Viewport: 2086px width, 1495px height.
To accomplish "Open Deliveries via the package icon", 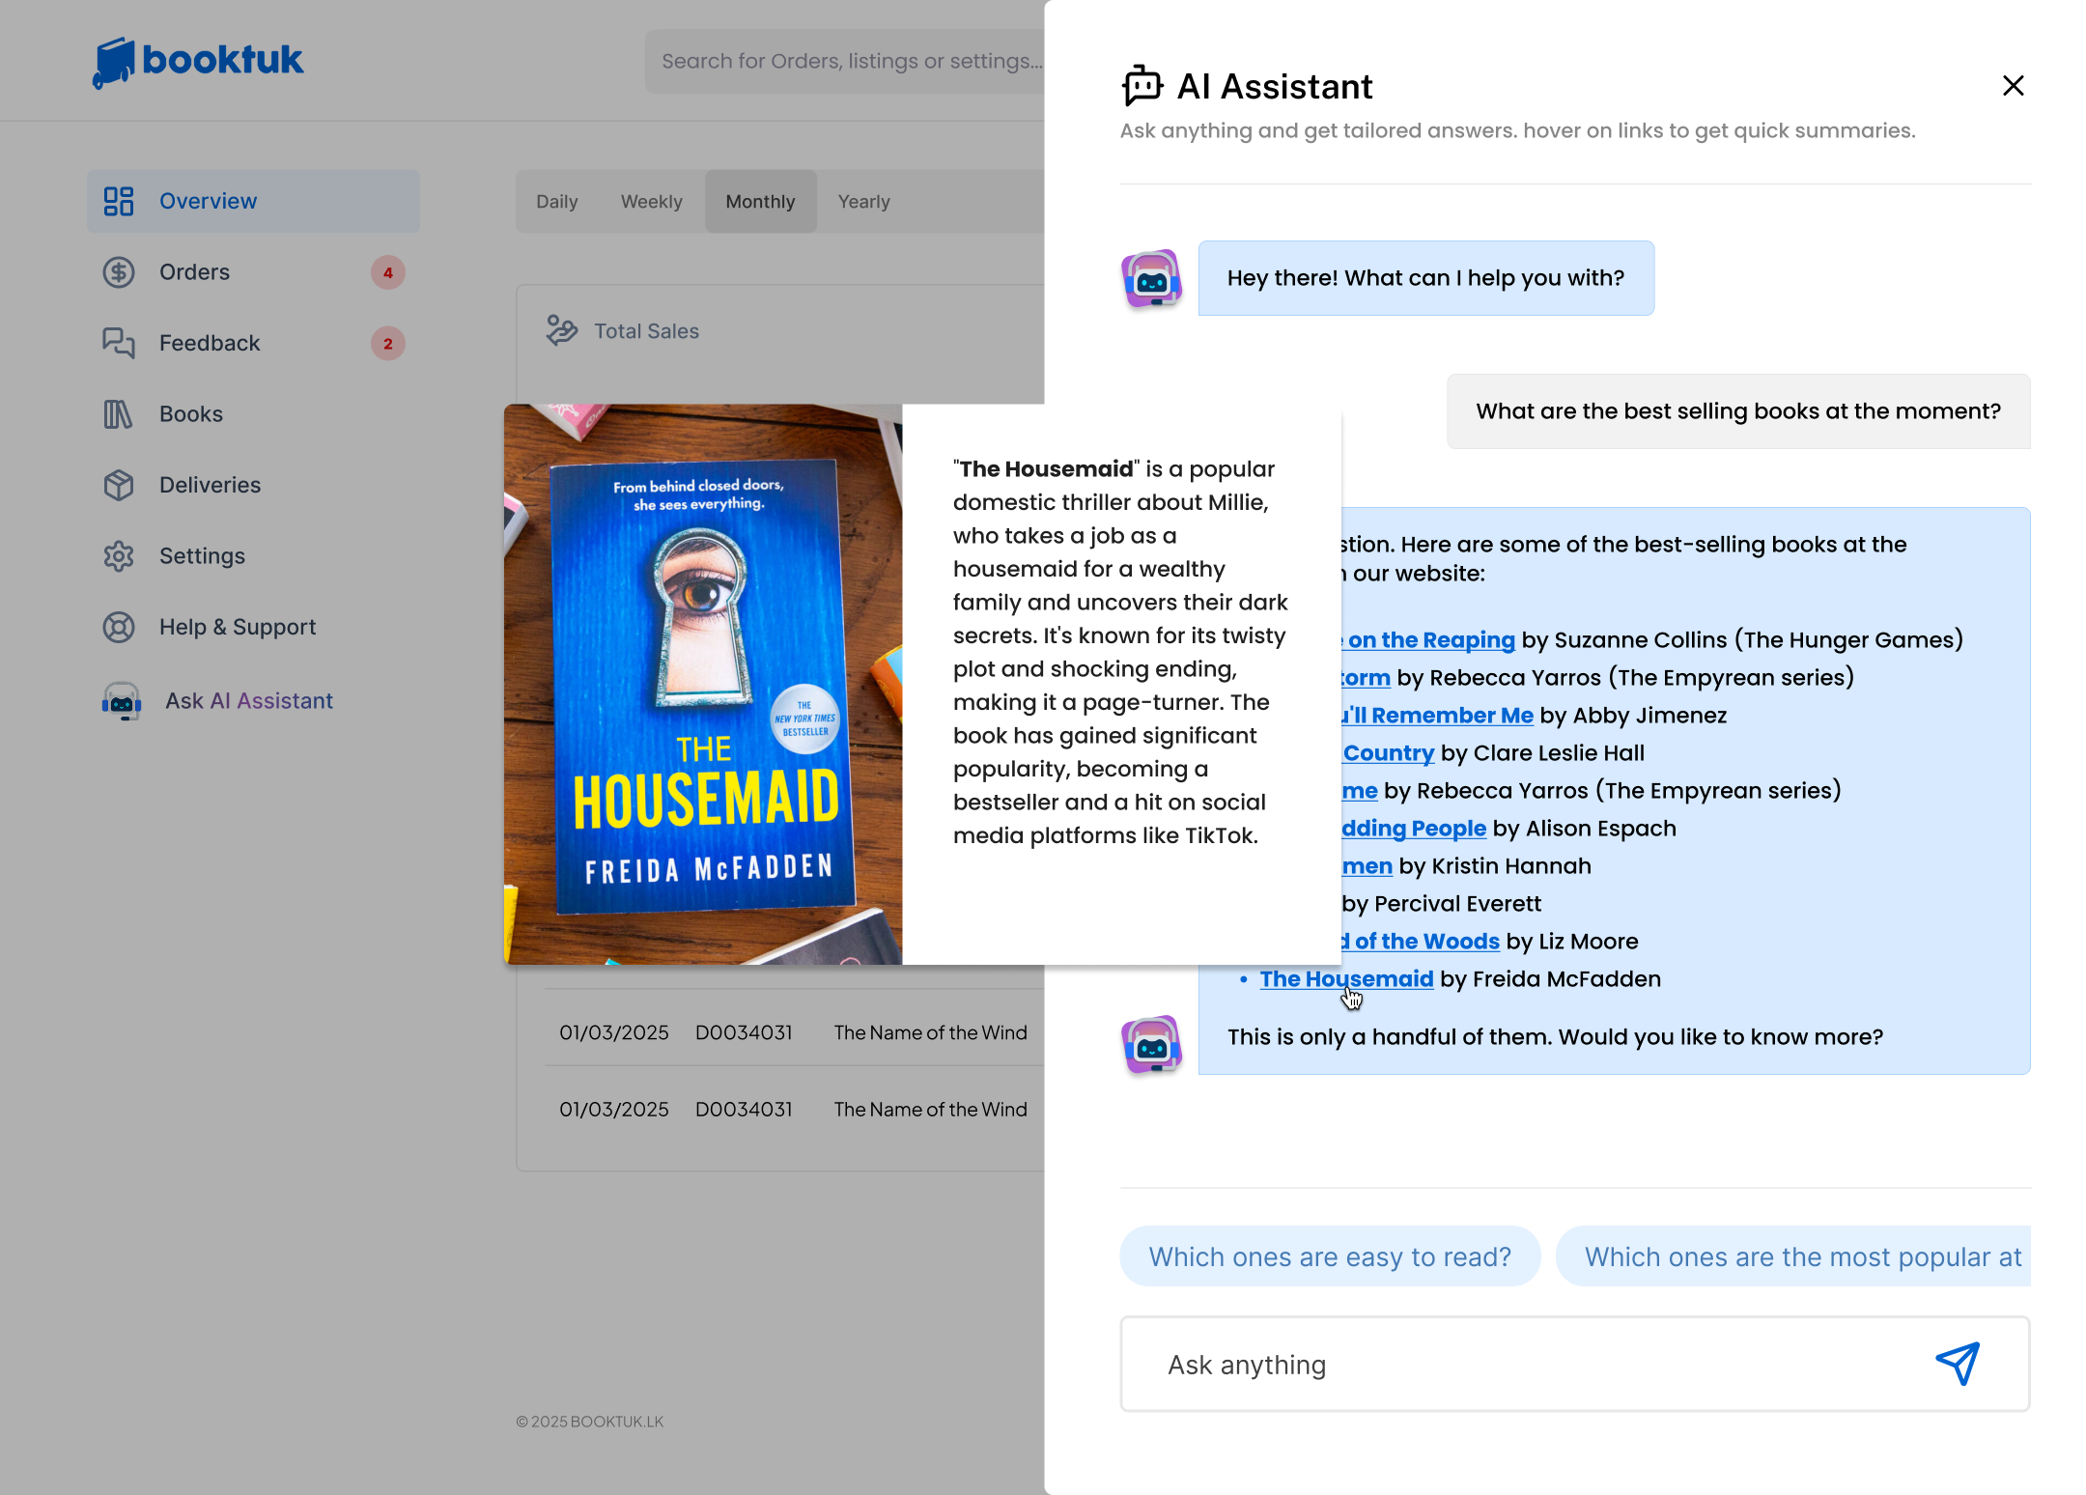I will click(x=119, y=485).
